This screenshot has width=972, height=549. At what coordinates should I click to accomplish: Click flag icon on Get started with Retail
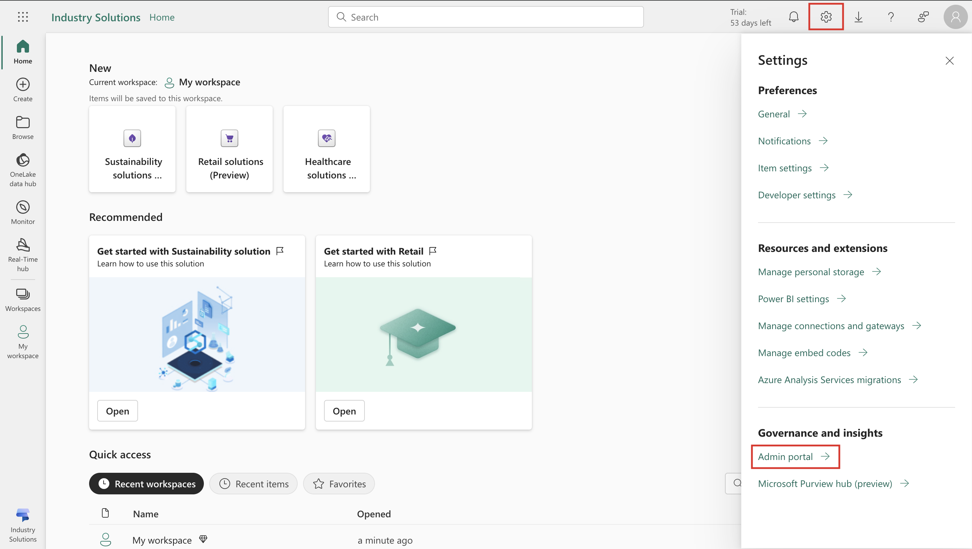pyautogui.click(x=433, y=251)
